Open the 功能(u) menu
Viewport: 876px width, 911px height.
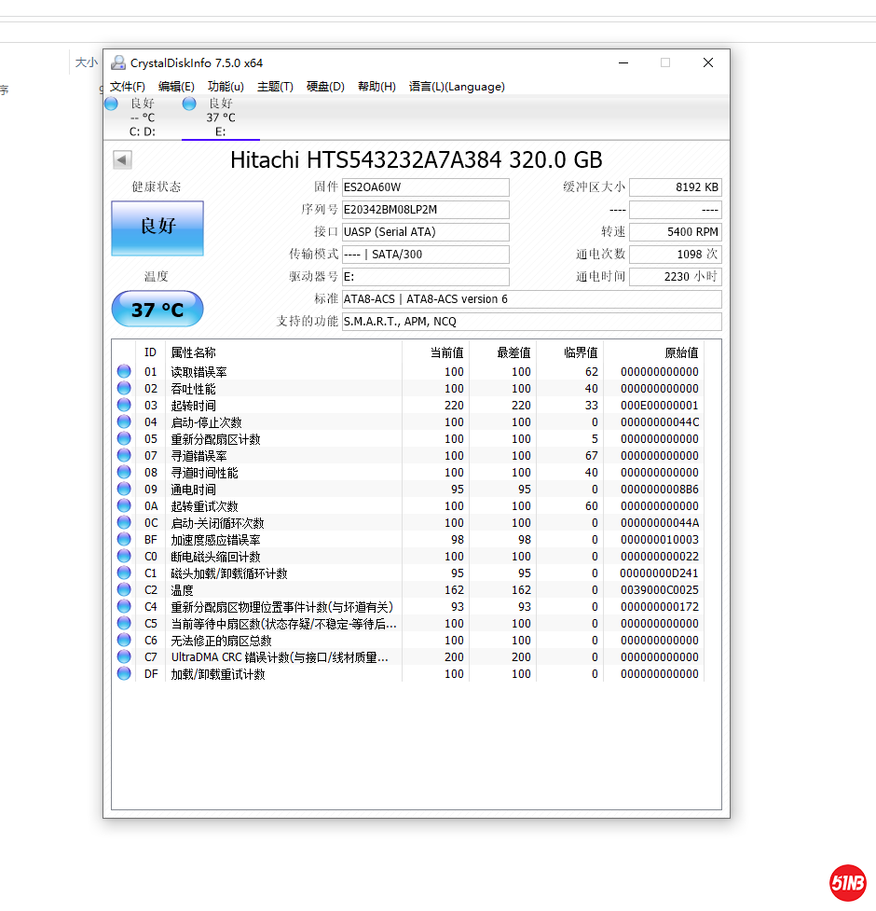point(226,87)
